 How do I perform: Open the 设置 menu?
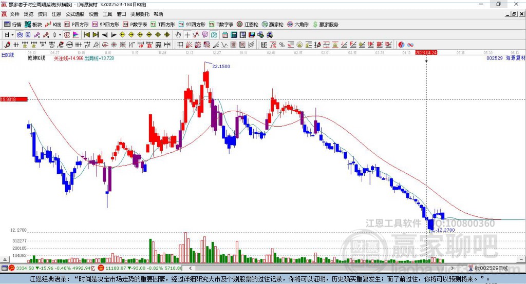[93, 14]
